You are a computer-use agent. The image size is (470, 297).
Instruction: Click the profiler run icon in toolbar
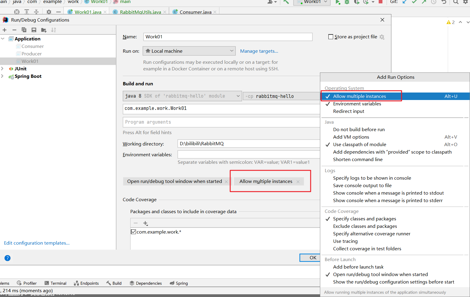point(366,2)
